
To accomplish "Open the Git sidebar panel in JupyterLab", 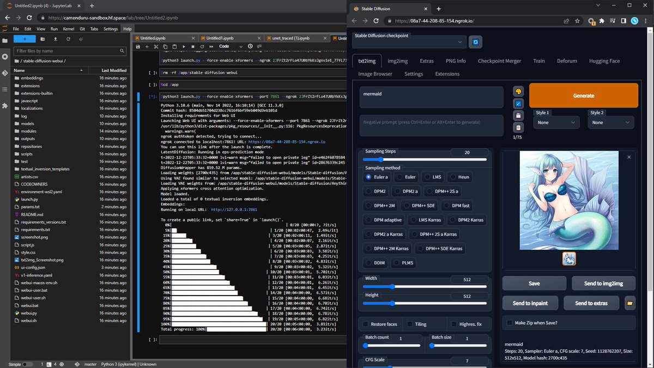I will pyautogui.click(x=5, y=73).
